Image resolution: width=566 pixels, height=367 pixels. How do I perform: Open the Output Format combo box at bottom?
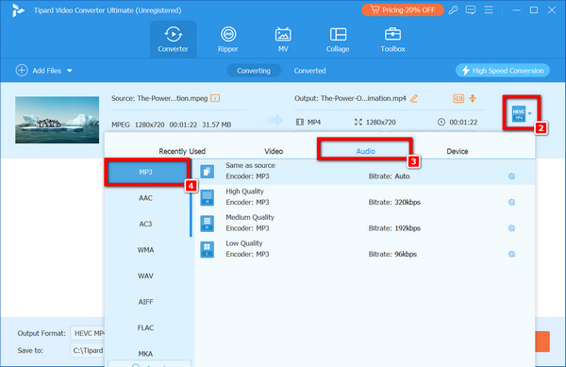[x=88, y=333]
